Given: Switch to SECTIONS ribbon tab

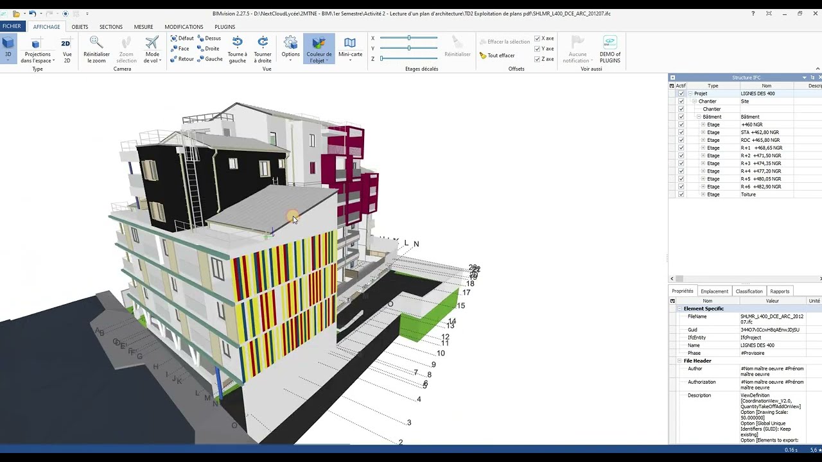Looking at the screenshot, I should pyautogui.click(x=111, y=27).
